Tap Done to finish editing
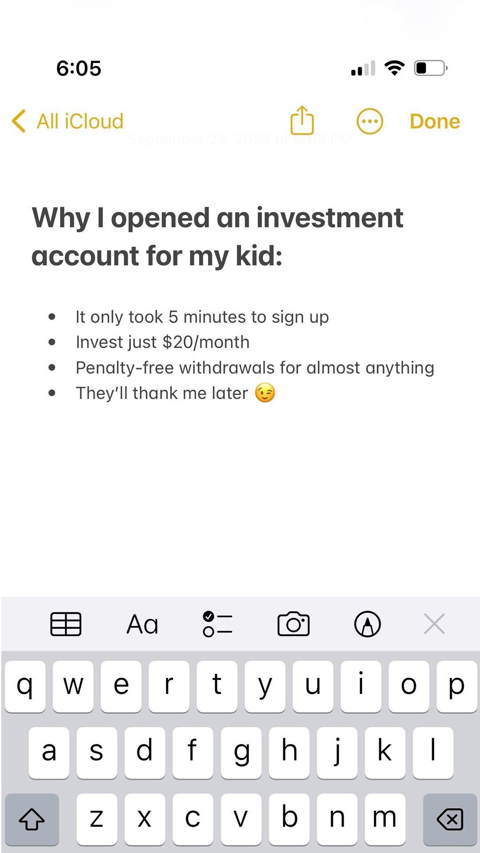The height and width of the screenshot is (853, 480). pos(435,121)
